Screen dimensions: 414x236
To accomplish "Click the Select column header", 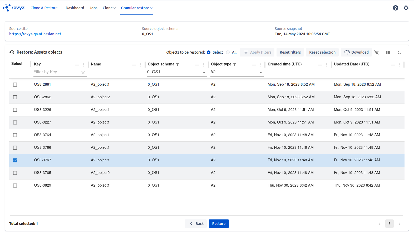I will pos(17,64).
